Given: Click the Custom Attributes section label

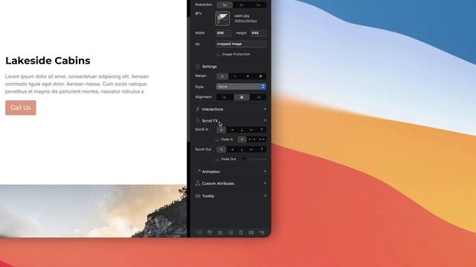Looking at the screenshot, I should click(x=218, y=183).
